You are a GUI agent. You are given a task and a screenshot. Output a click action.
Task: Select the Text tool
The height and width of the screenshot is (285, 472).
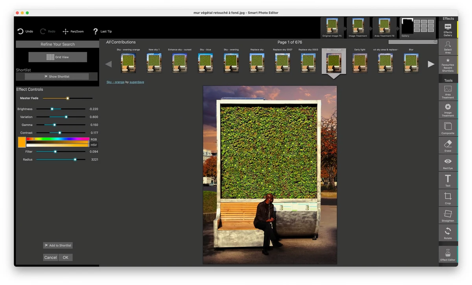tap(448, 180)
